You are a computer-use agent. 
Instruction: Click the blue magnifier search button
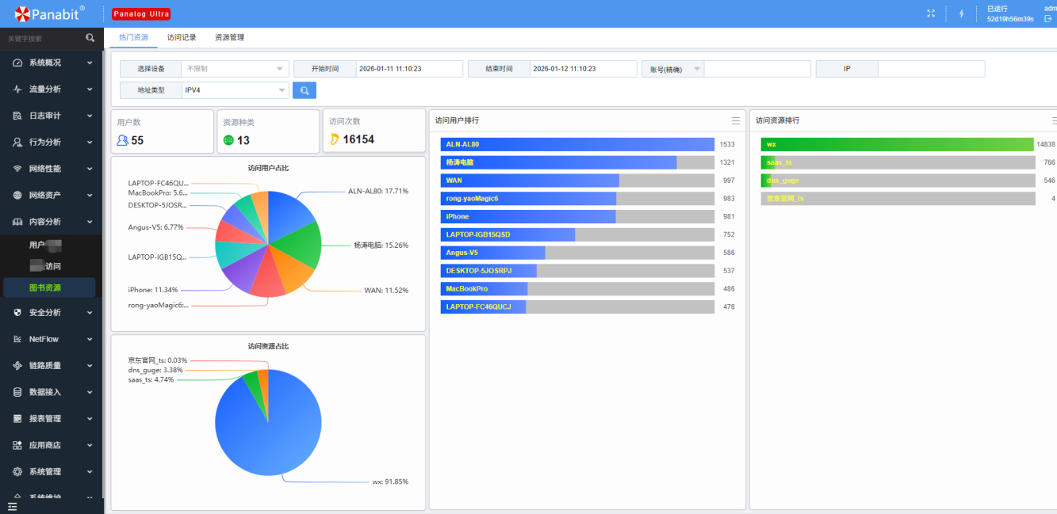pos(304,90)
